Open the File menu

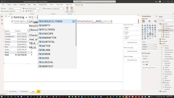coord(3,5)
